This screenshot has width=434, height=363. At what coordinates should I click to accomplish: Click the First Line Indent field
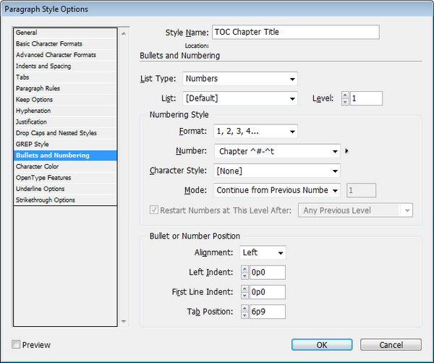point(268,292)
